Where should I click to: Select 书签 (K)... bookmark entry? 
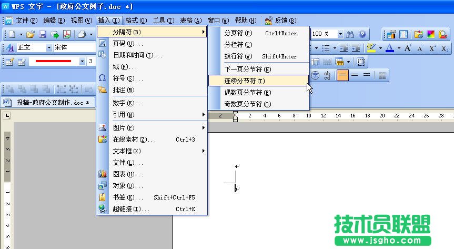click(152, 197)
